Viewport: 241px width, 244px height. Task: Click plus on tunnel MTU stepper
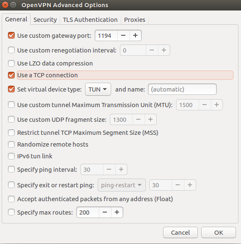(x=217, y=105)
